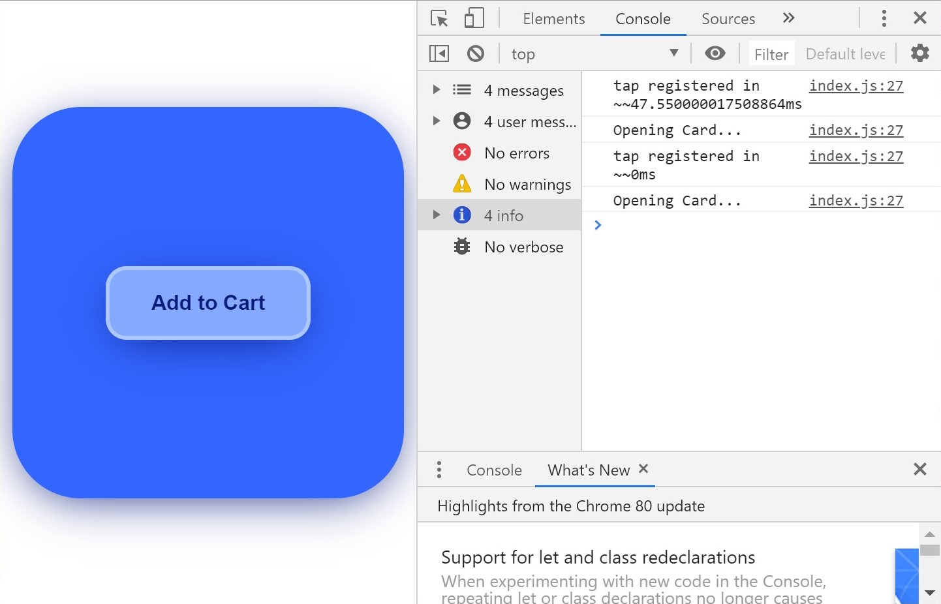Select the '~~0ms' log text
Screen dimensions: 941x604
(x=634, y=175)
